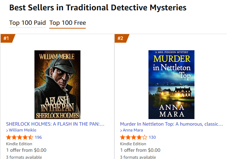The image size is (227, 159).
Task: Click the offer price under William Meikle's book
Action: coord(26,150)
